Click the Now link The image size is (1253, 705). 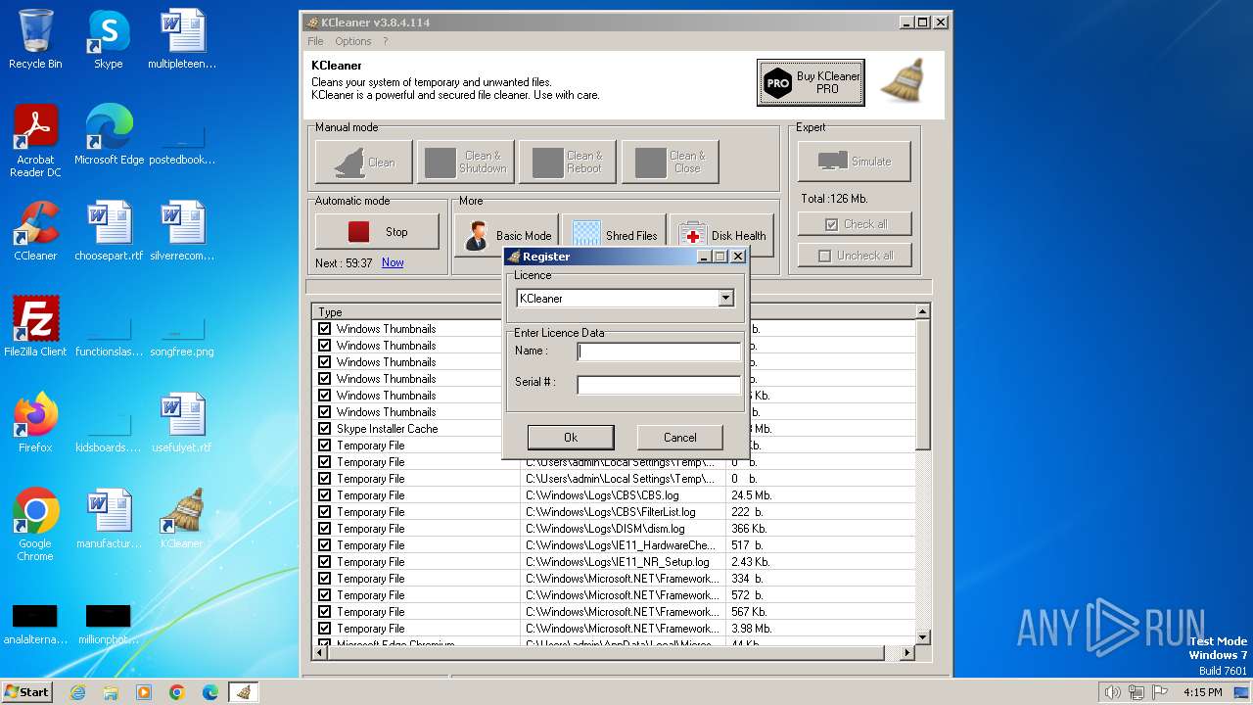click(x=393, y=262)
